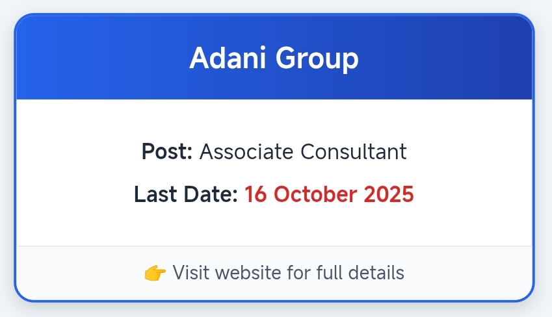
Task: Click the red year "2025"
Action: pos(388,194)
